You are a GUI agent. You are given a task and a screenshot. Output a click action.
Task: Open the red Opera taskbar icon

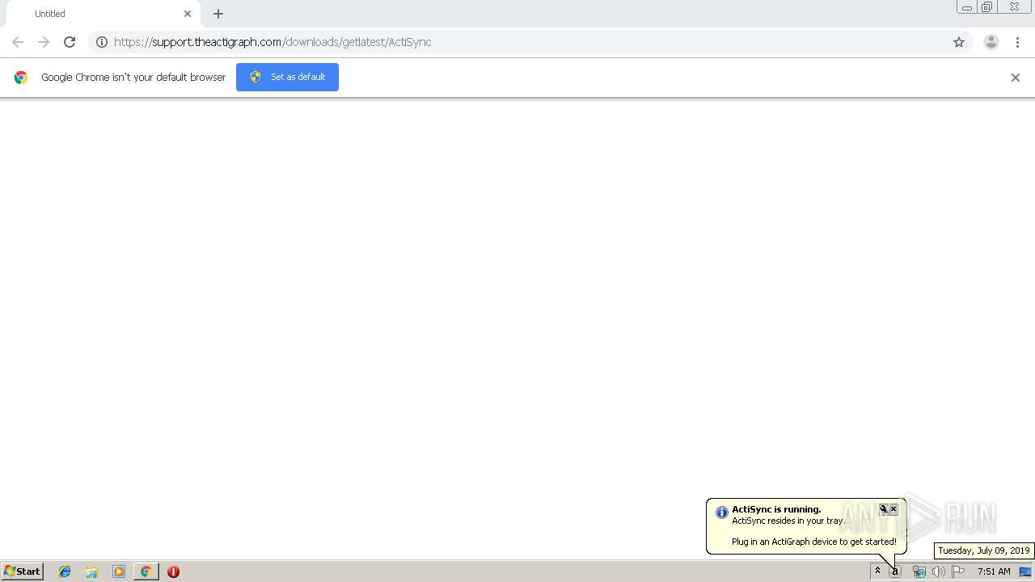pyautogui.click(x=173, y=571)
